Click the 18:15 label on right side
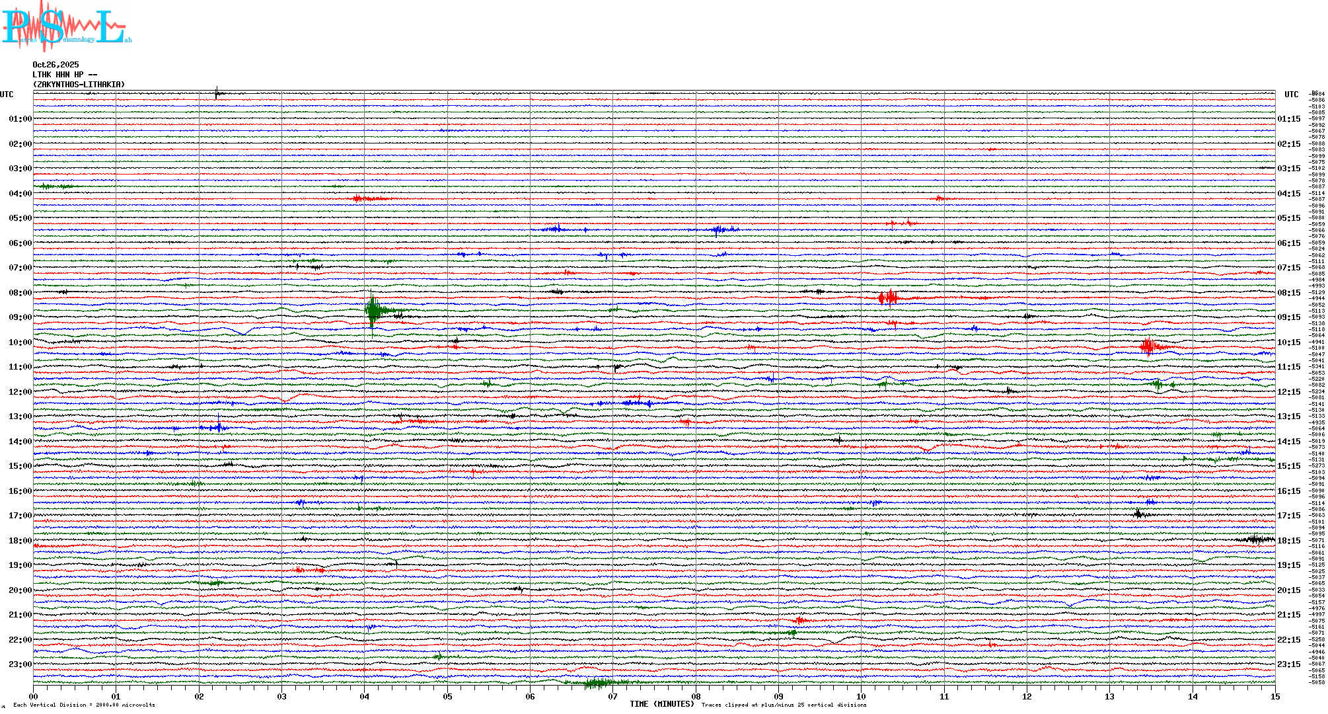1328x714 pixels. coord(1288,541)
